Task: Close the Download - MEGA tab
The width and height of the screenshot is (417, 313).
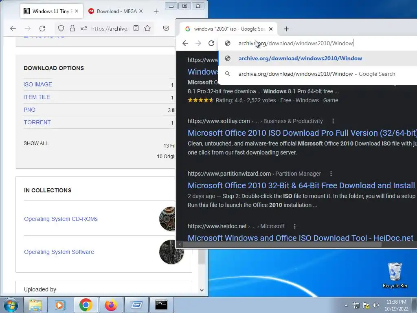Action: tap(141, 11)
